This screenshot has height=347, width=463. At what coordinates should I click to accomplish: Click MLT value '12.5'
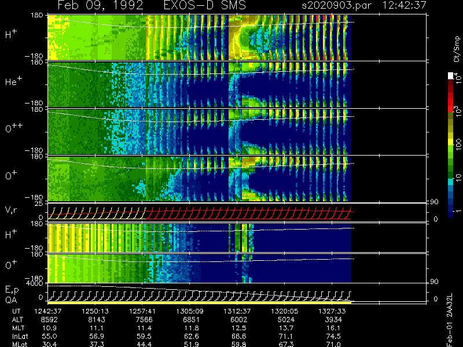(x=239, y=328)
